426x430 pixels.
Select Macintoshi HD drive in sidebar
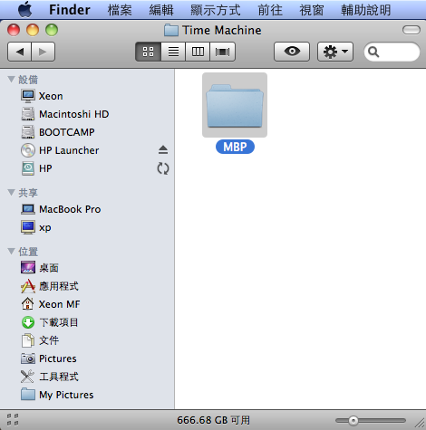pyautogui.click(x=87, y=114)
